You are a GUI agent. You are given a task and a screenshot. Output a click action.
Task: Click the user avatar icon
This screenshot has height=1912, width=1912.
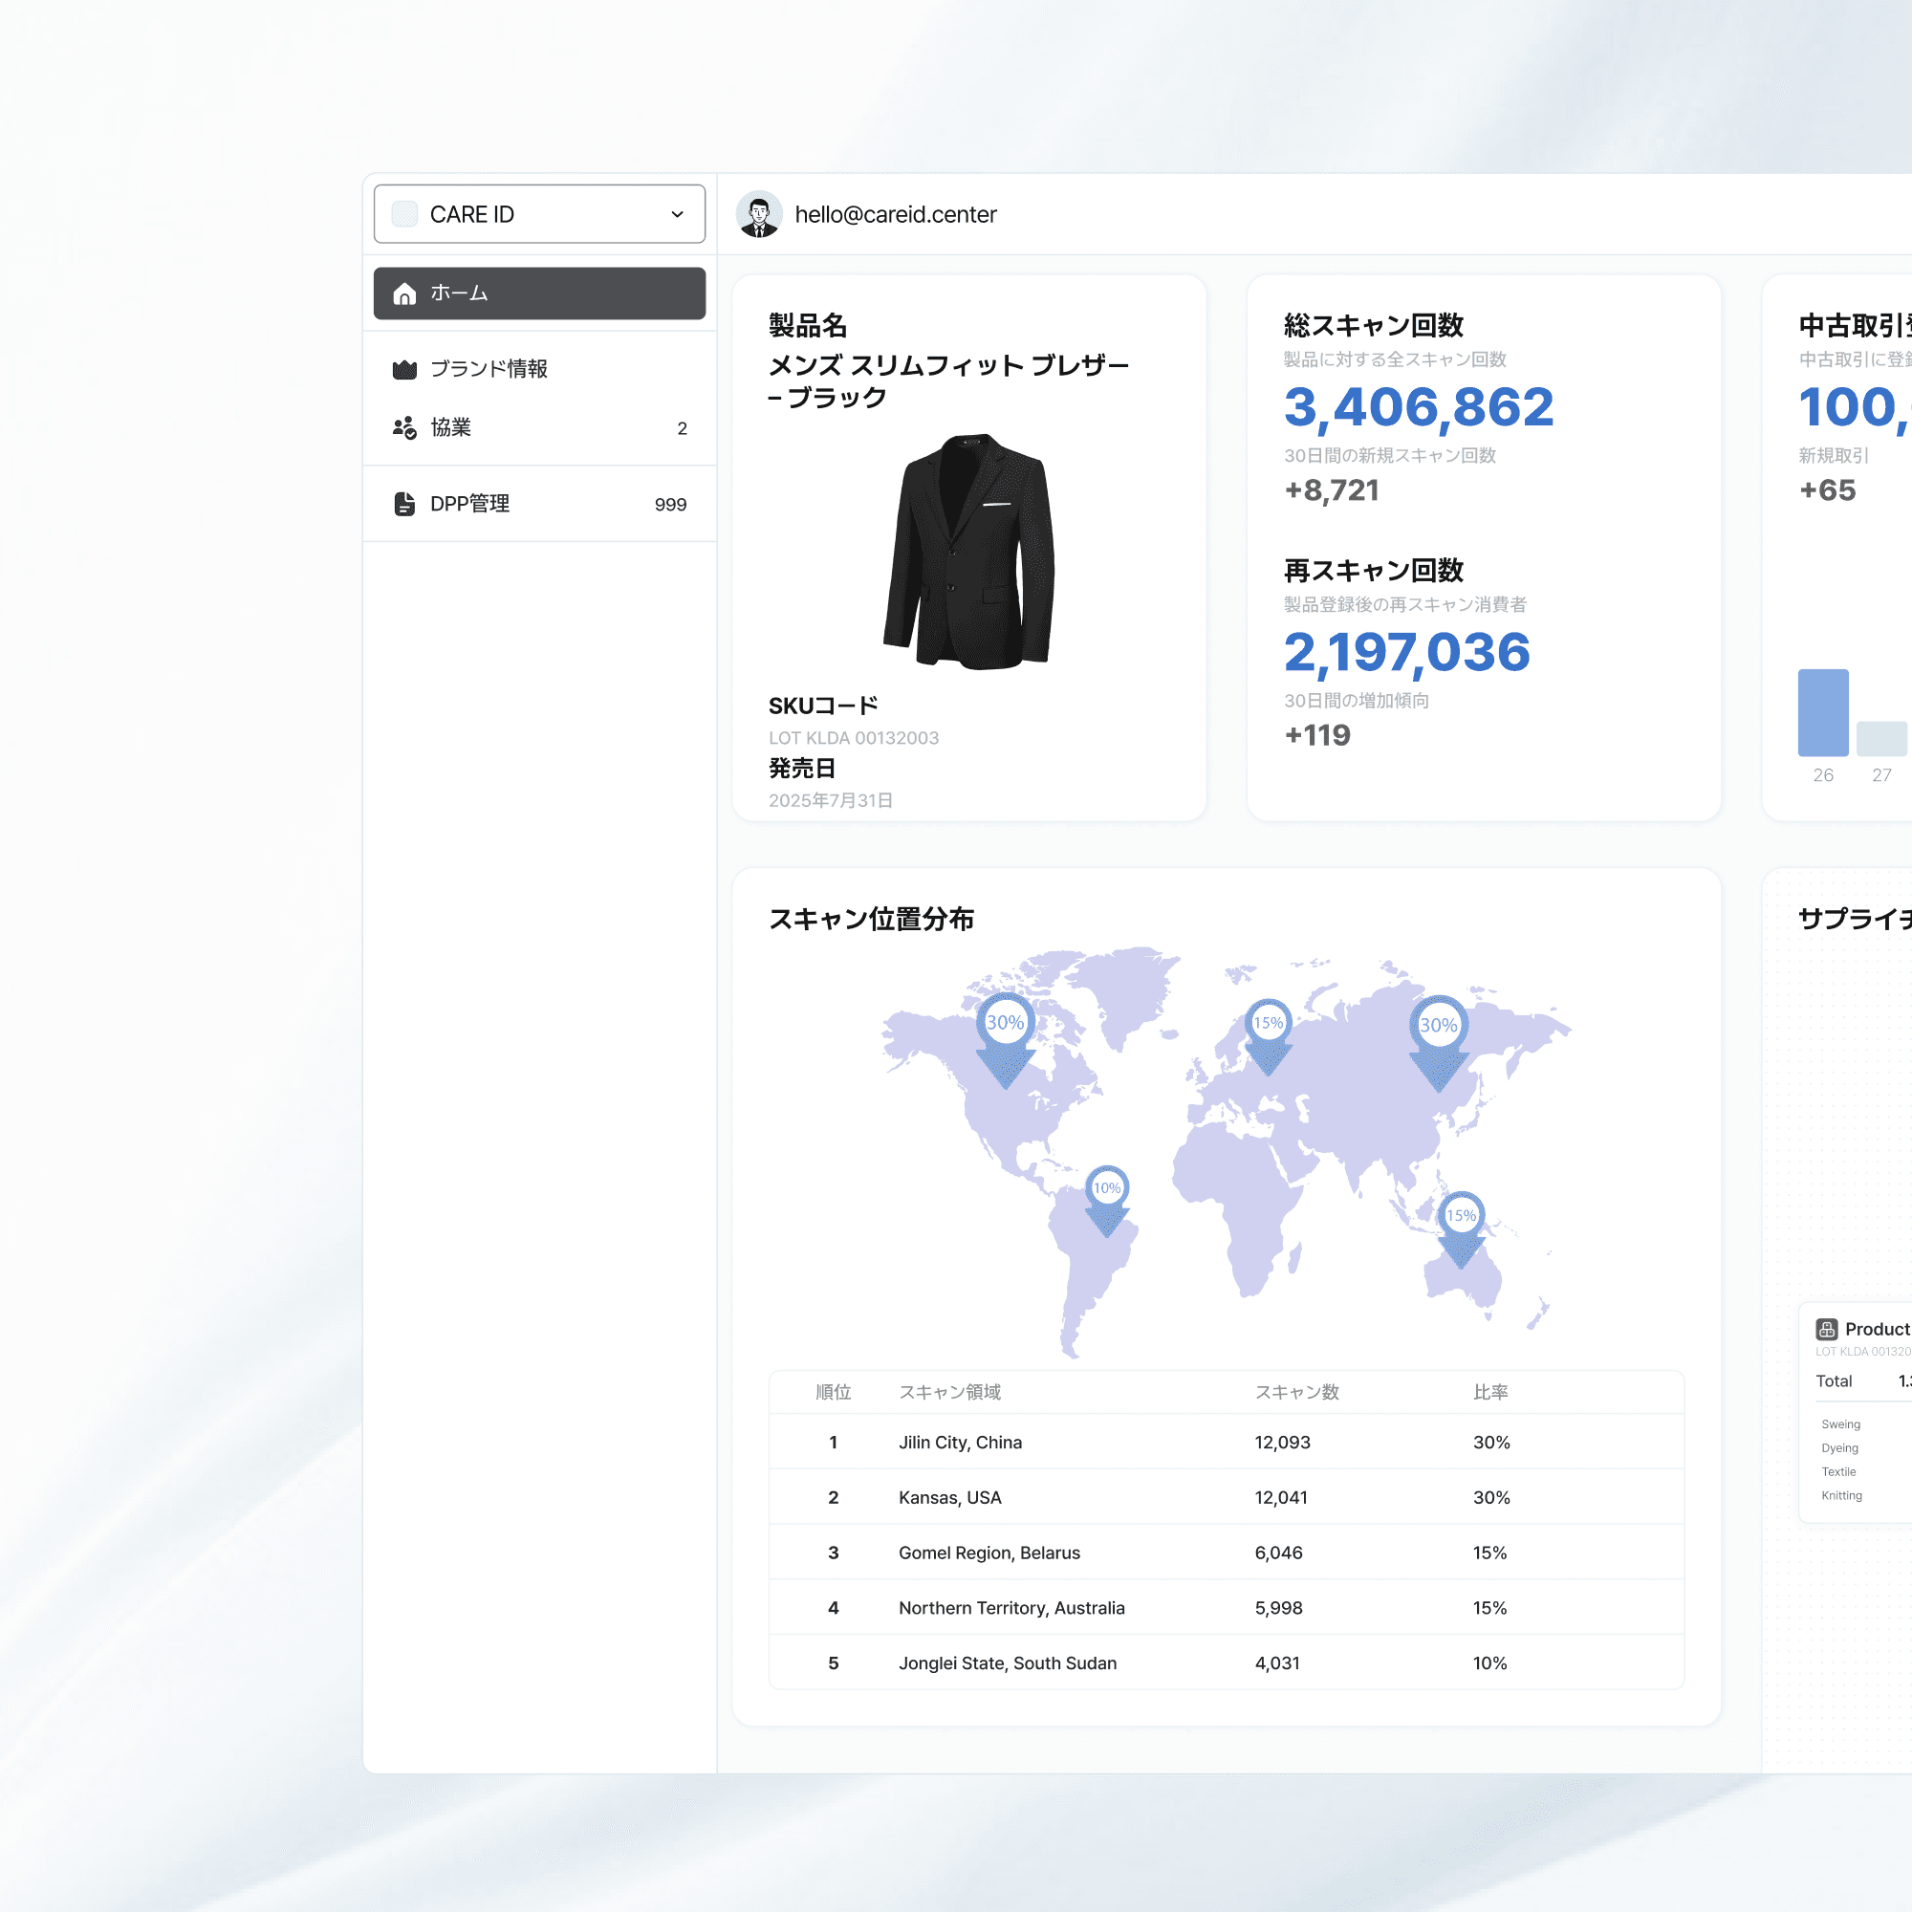(759, 214)
